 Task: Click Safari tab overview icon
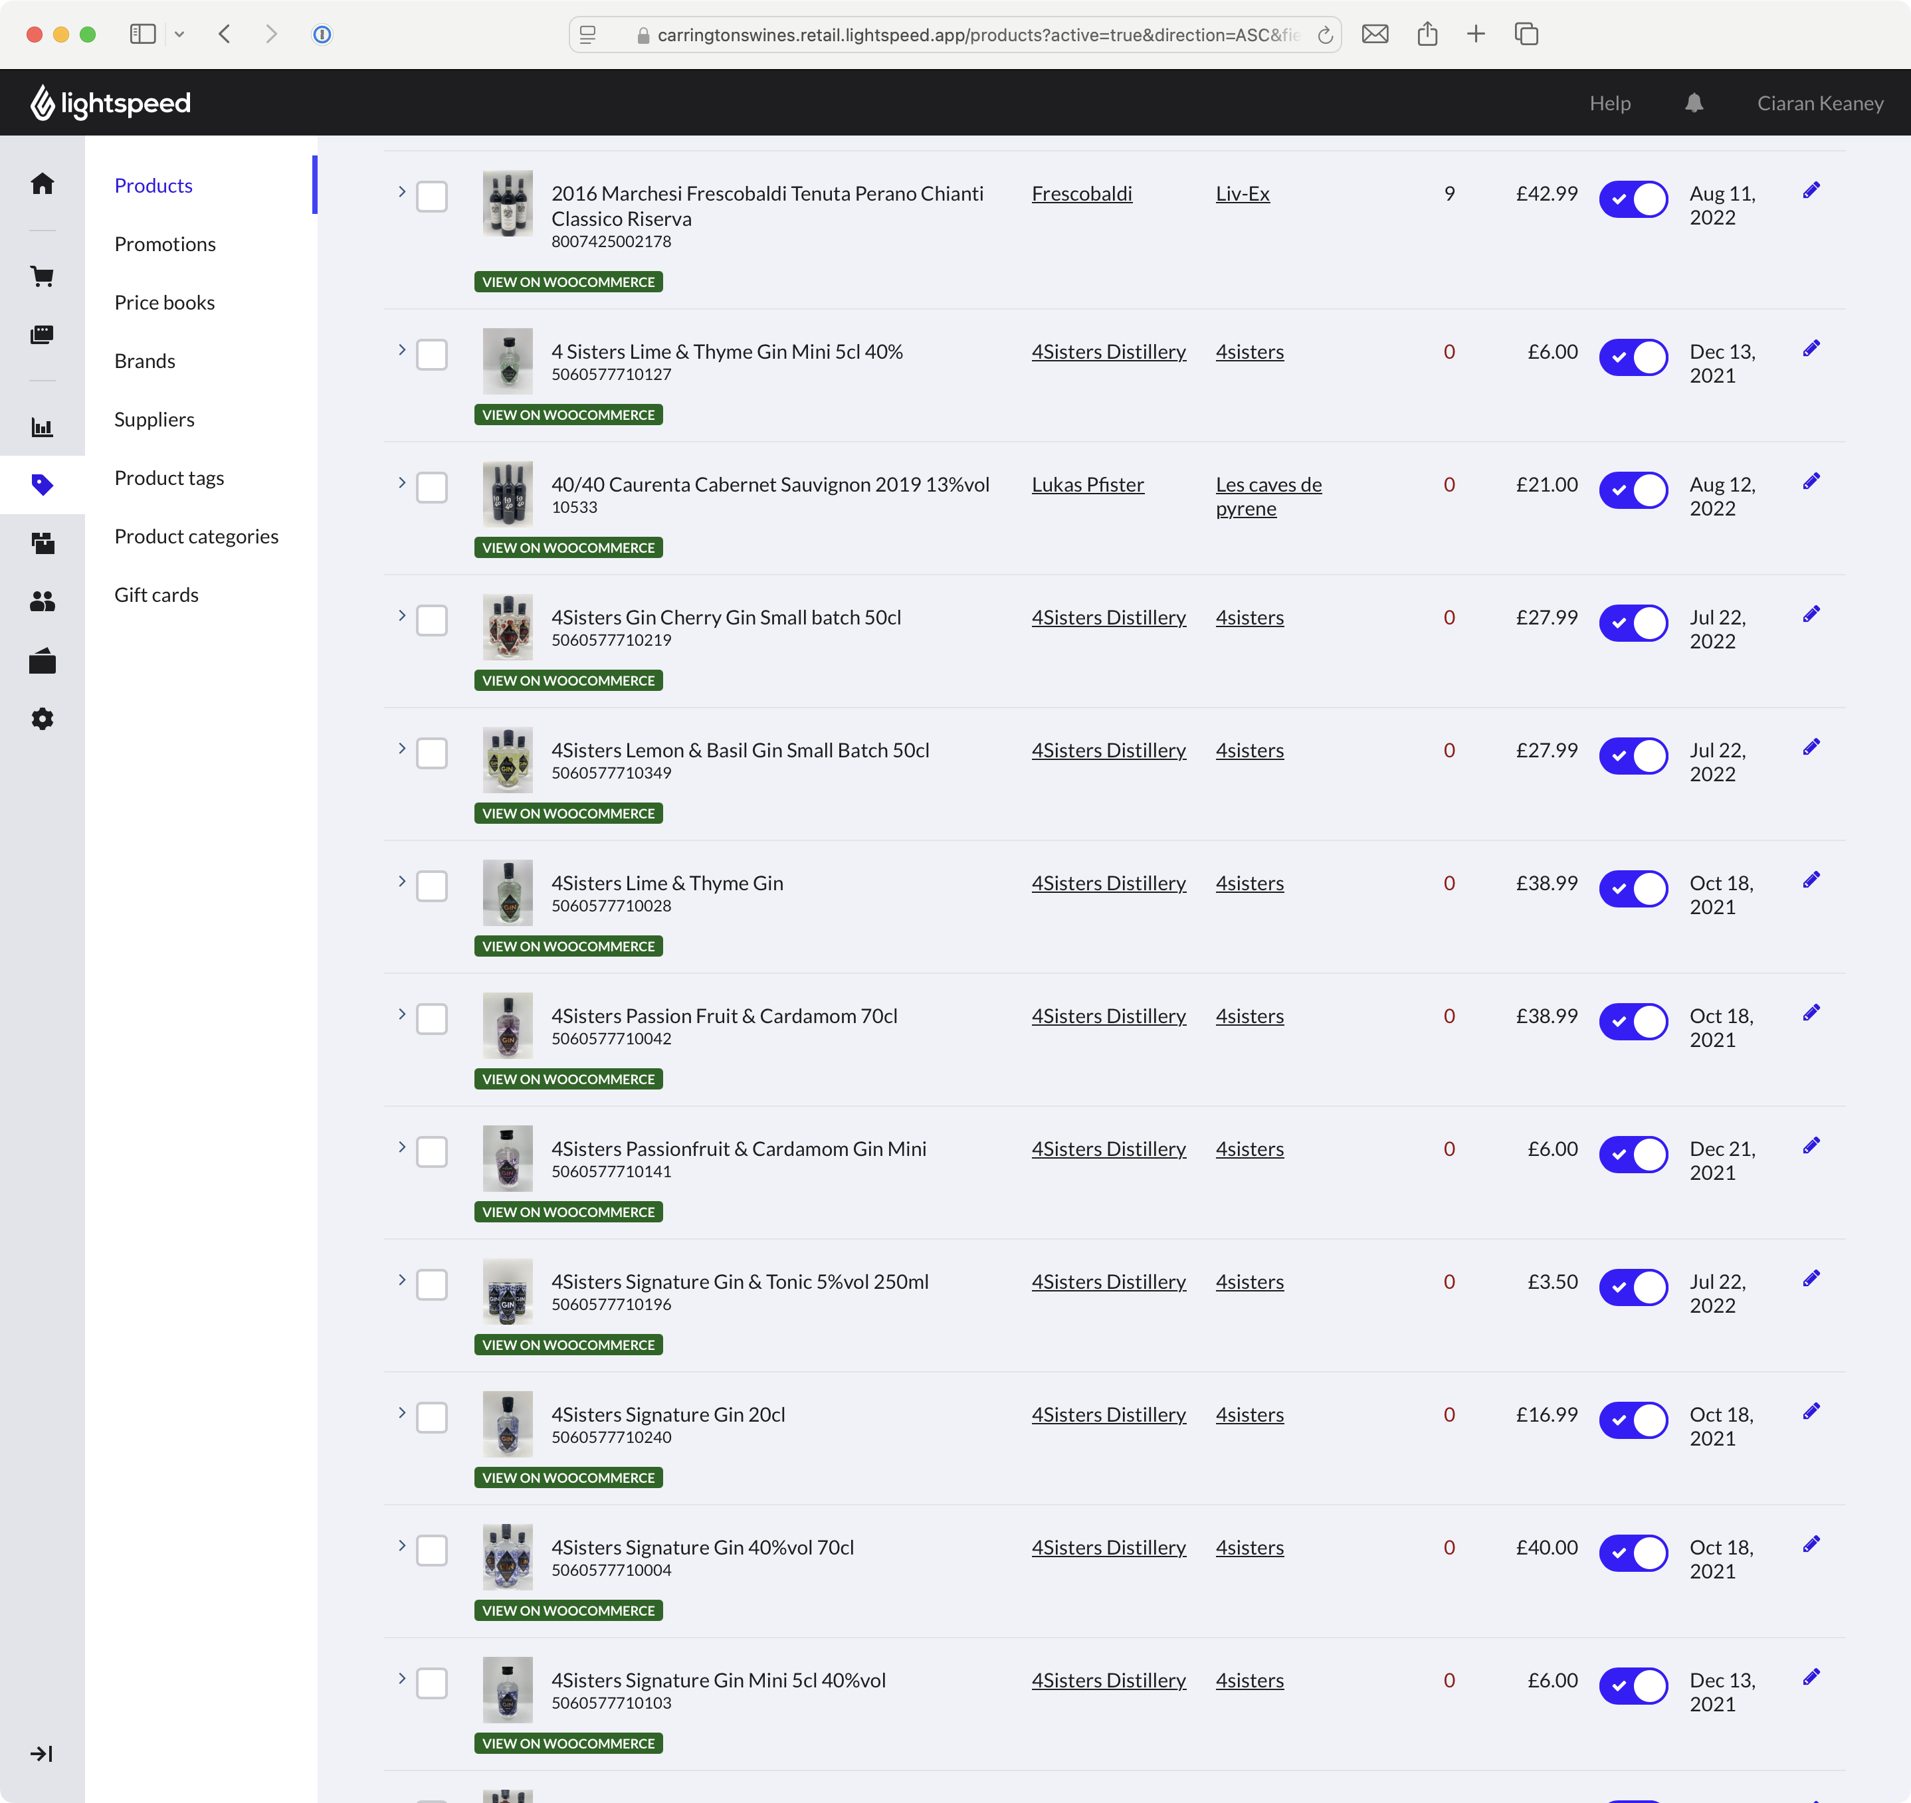pyautogui.click(x=1526, y=35)
